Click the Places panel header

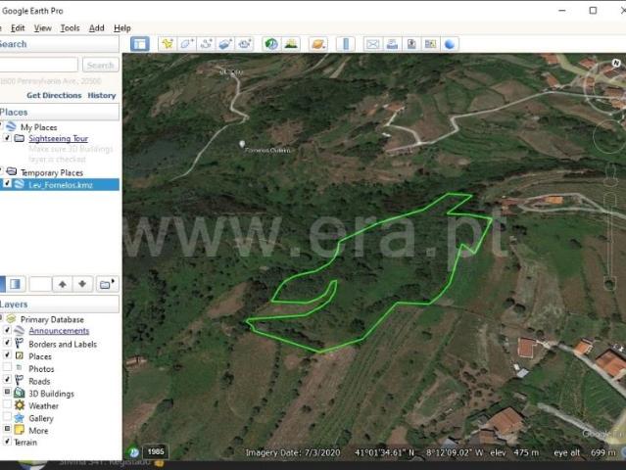(x=60, y=112)
